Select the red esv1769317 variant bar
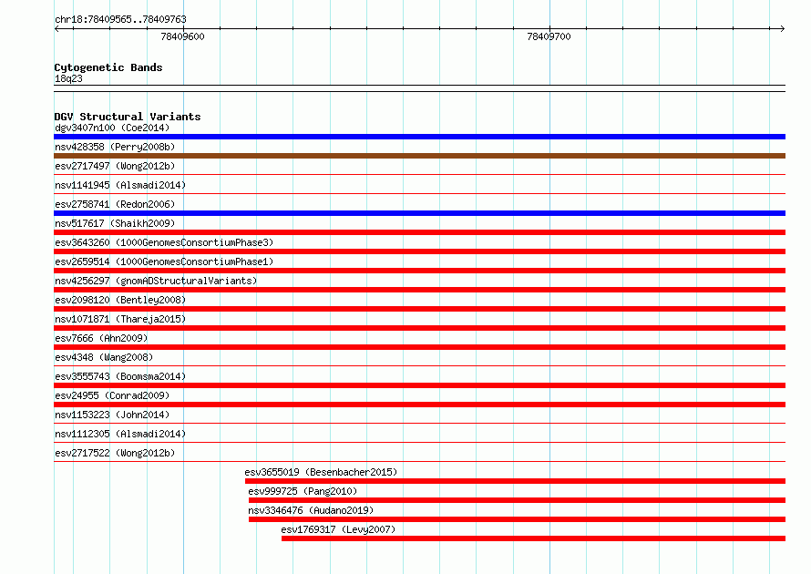 [534, 538]
